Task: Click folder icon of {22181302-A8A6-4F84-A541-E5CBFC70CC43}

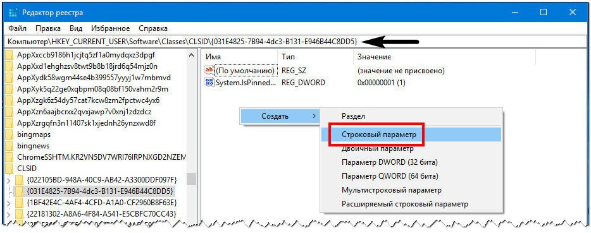Action: pos(19,214)
